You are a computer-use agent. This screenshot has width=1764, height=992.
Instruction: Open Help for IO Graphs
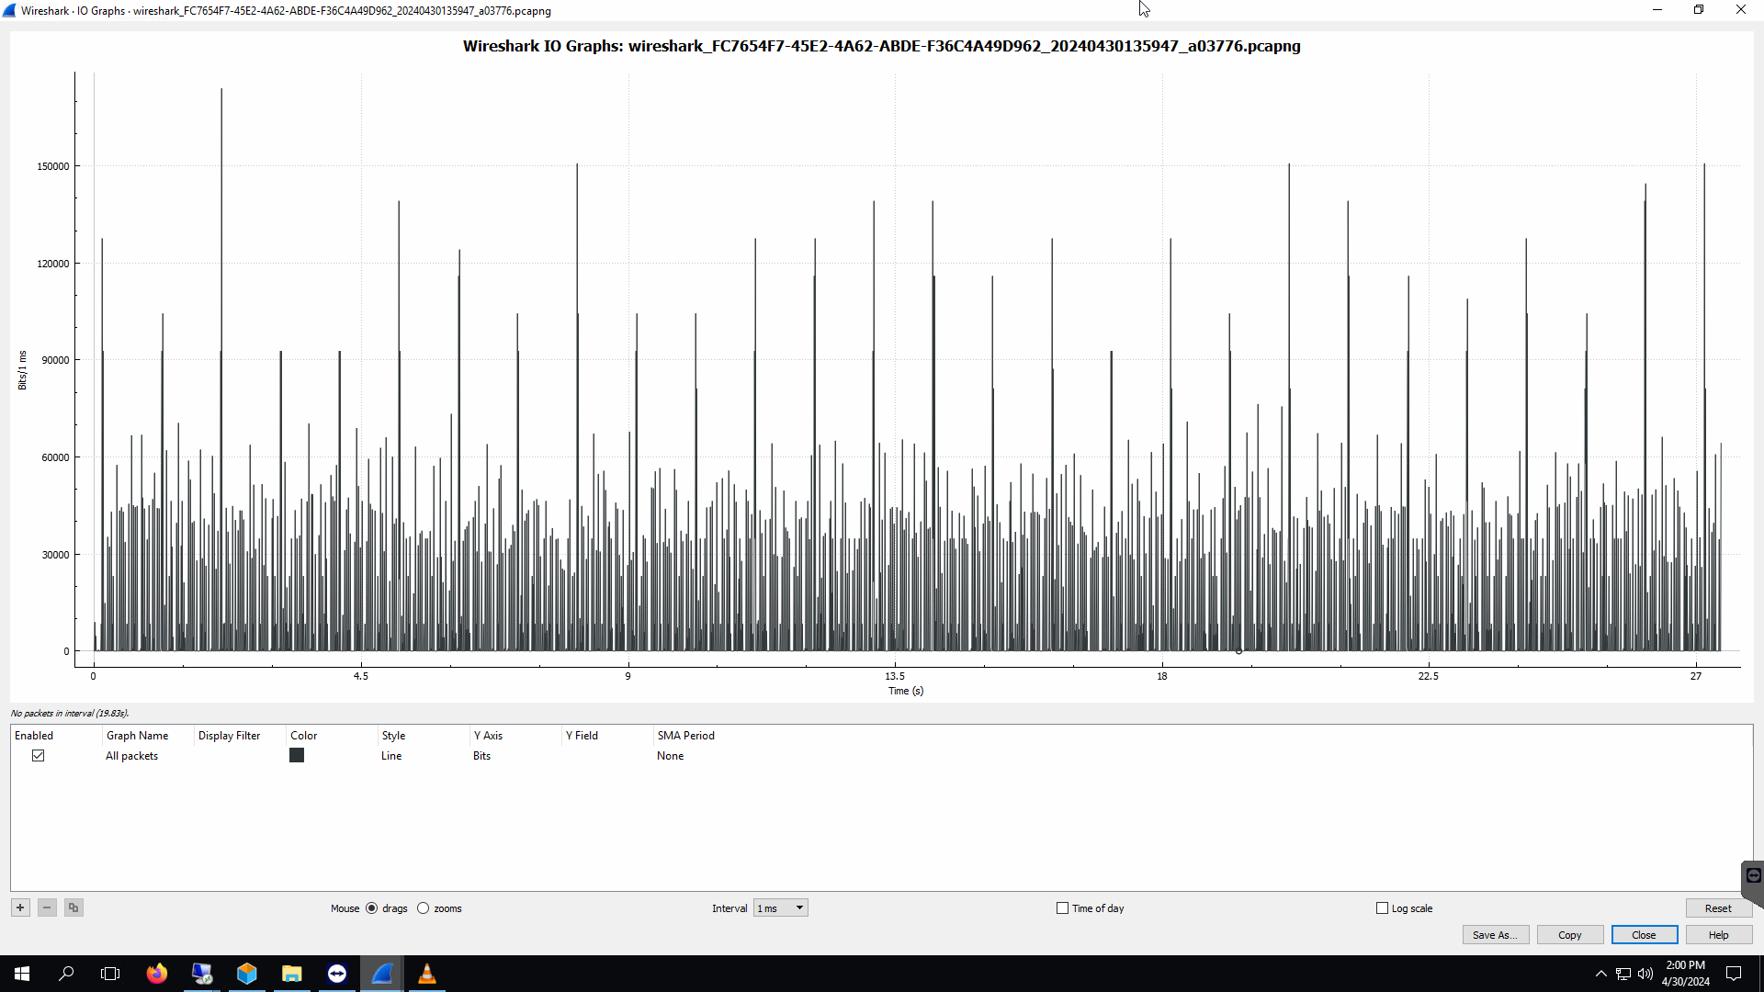(1718, 935)
